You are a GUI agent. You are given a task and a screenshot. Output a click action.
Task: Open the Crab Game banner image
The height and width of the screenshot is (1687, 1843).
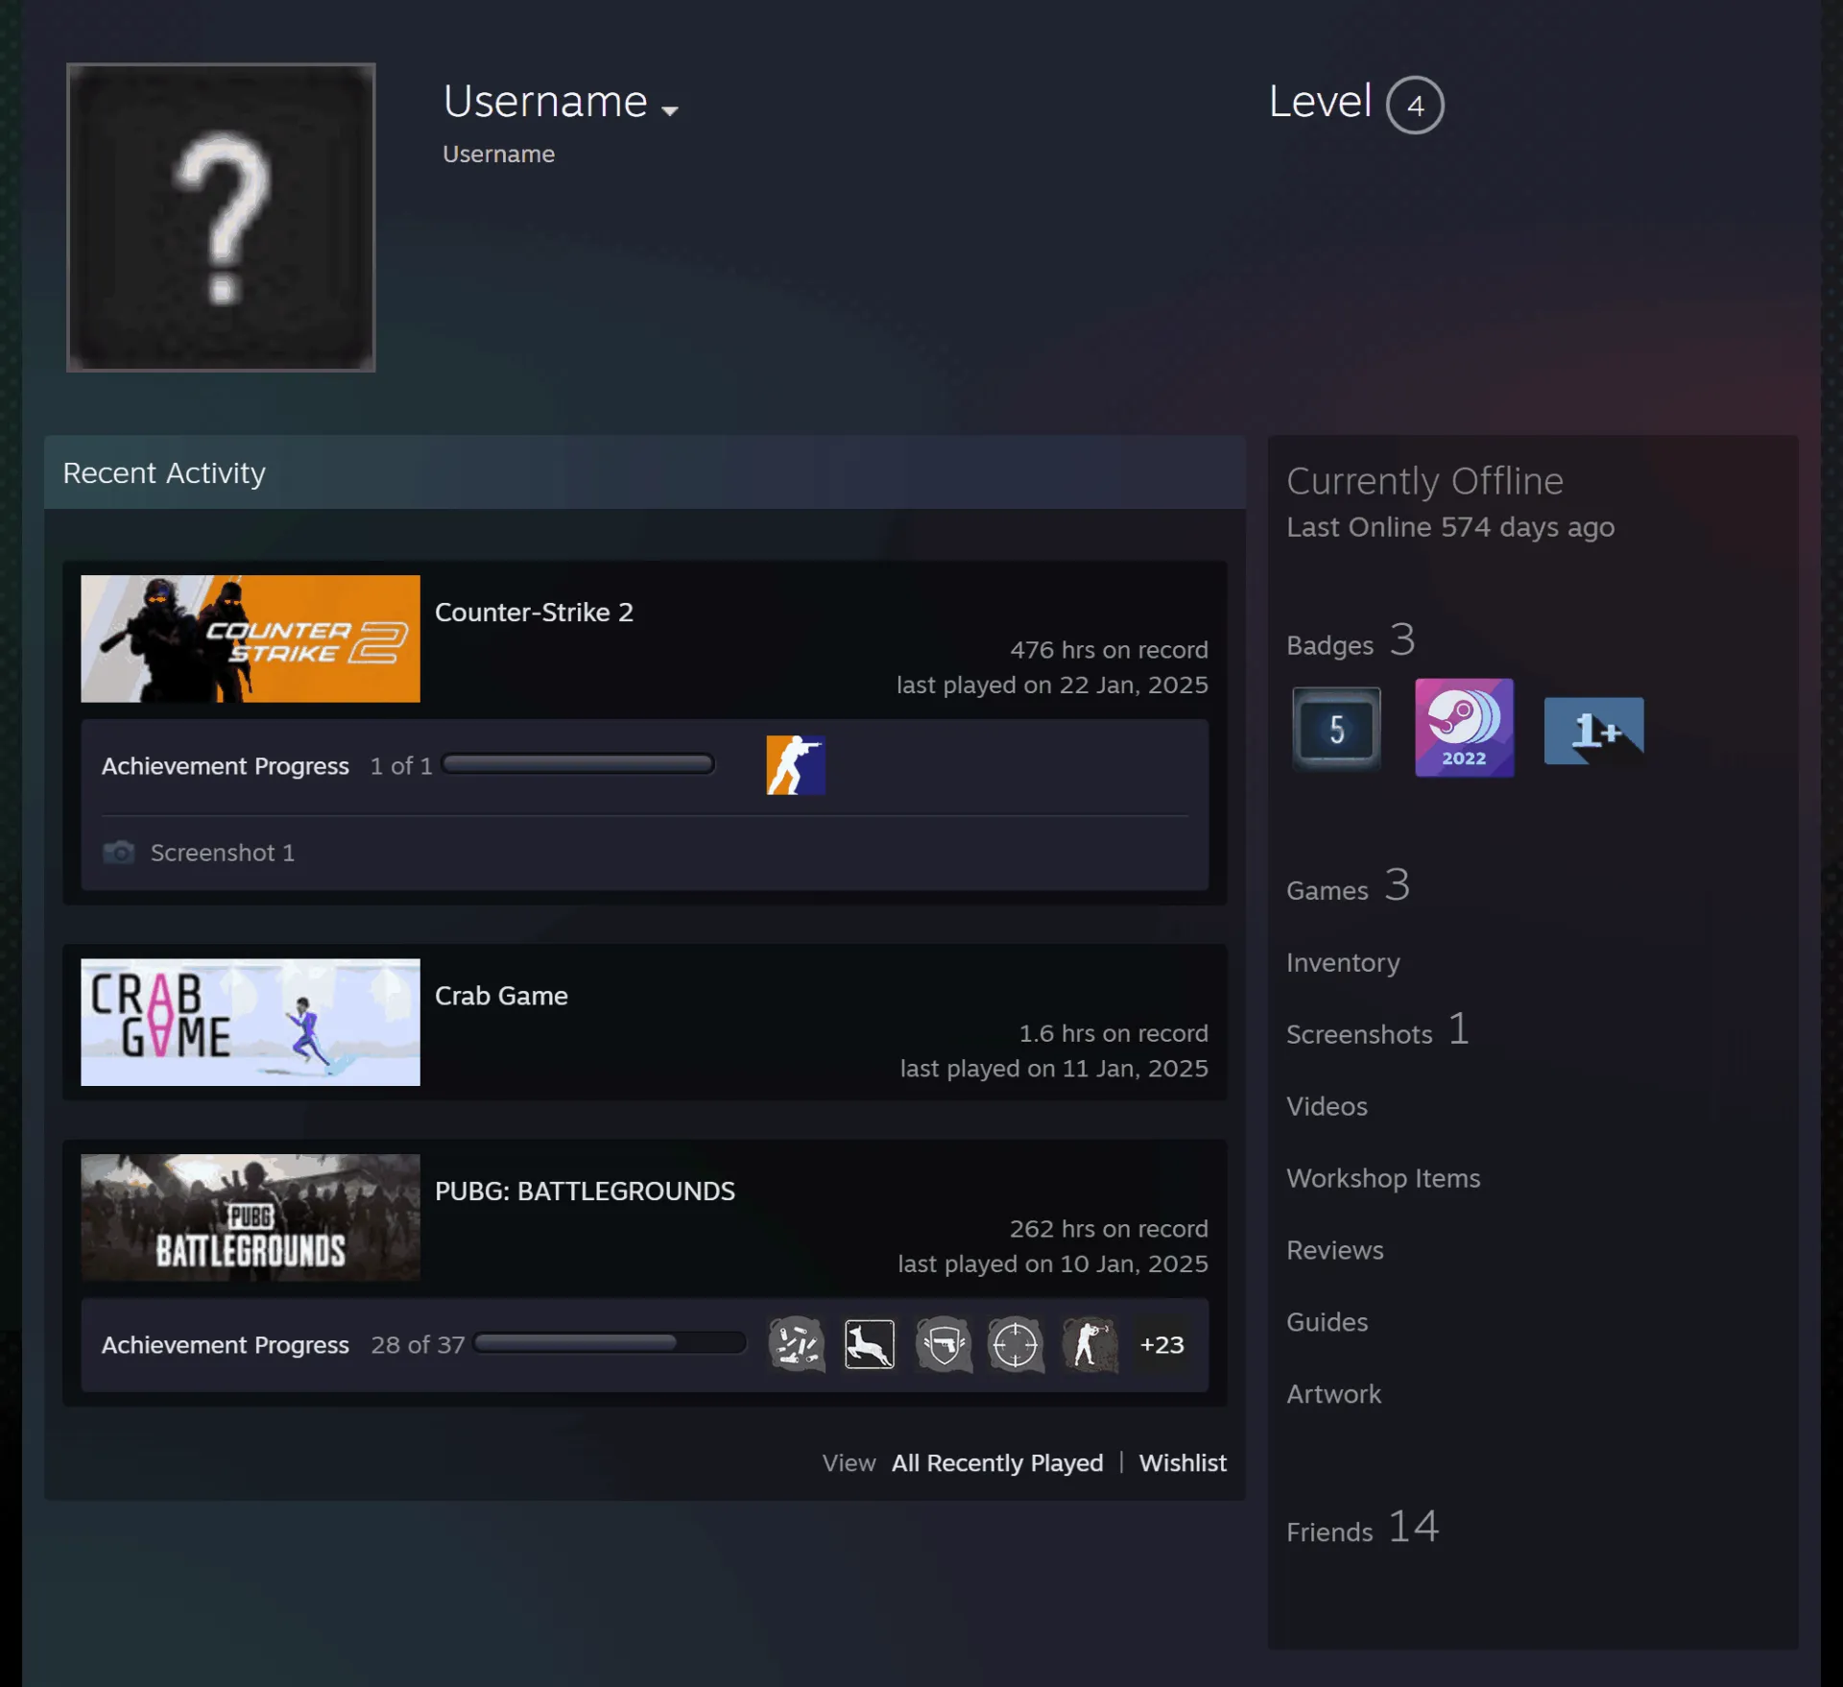pos(251,1023)
